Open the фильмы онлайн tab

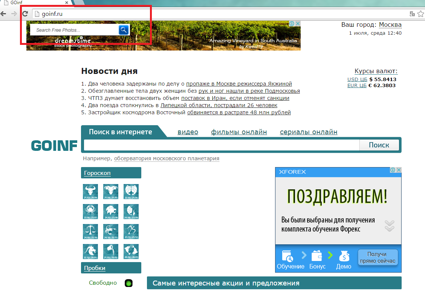click(239, 132)
